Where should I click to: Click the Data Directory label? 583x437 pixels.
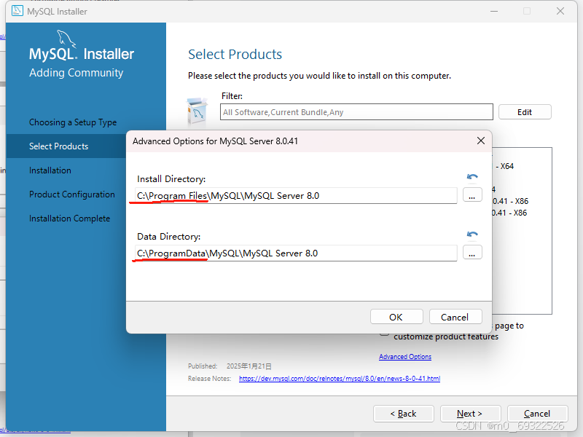[169, 237]
